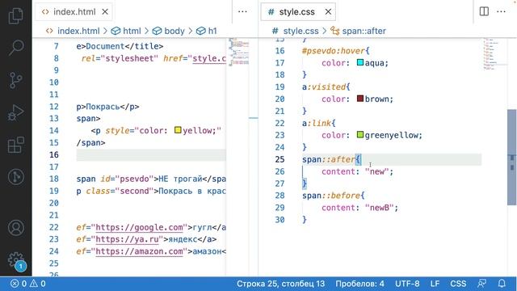This screenshot has height=291, width=517.
Task: Click the 'НЕ трогай' span line
Action: point(151,179)
